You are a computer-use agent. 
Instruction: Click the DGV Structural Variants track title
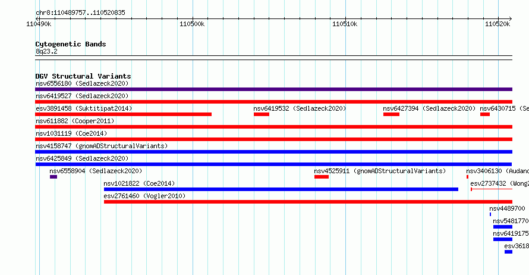click(x=83, y=76)
